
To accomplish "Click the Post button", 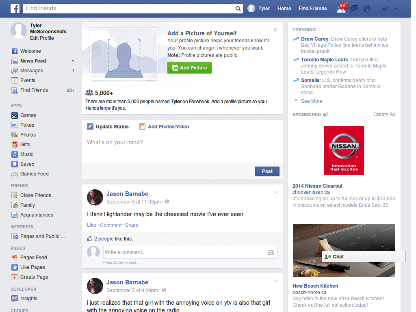I will coord(267,171).
